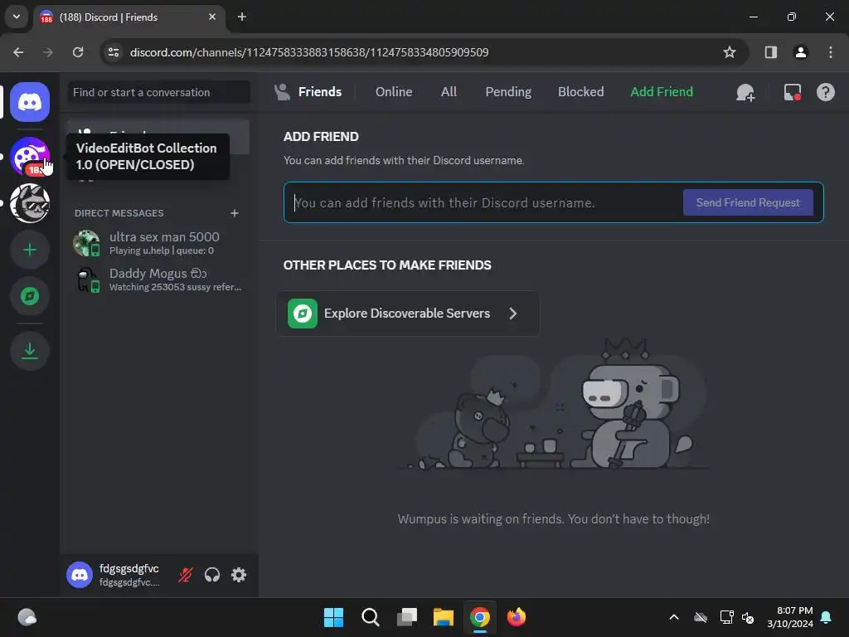
Task: Click fdgsgsdgfvc user avatar
Action: click(79, 575)
